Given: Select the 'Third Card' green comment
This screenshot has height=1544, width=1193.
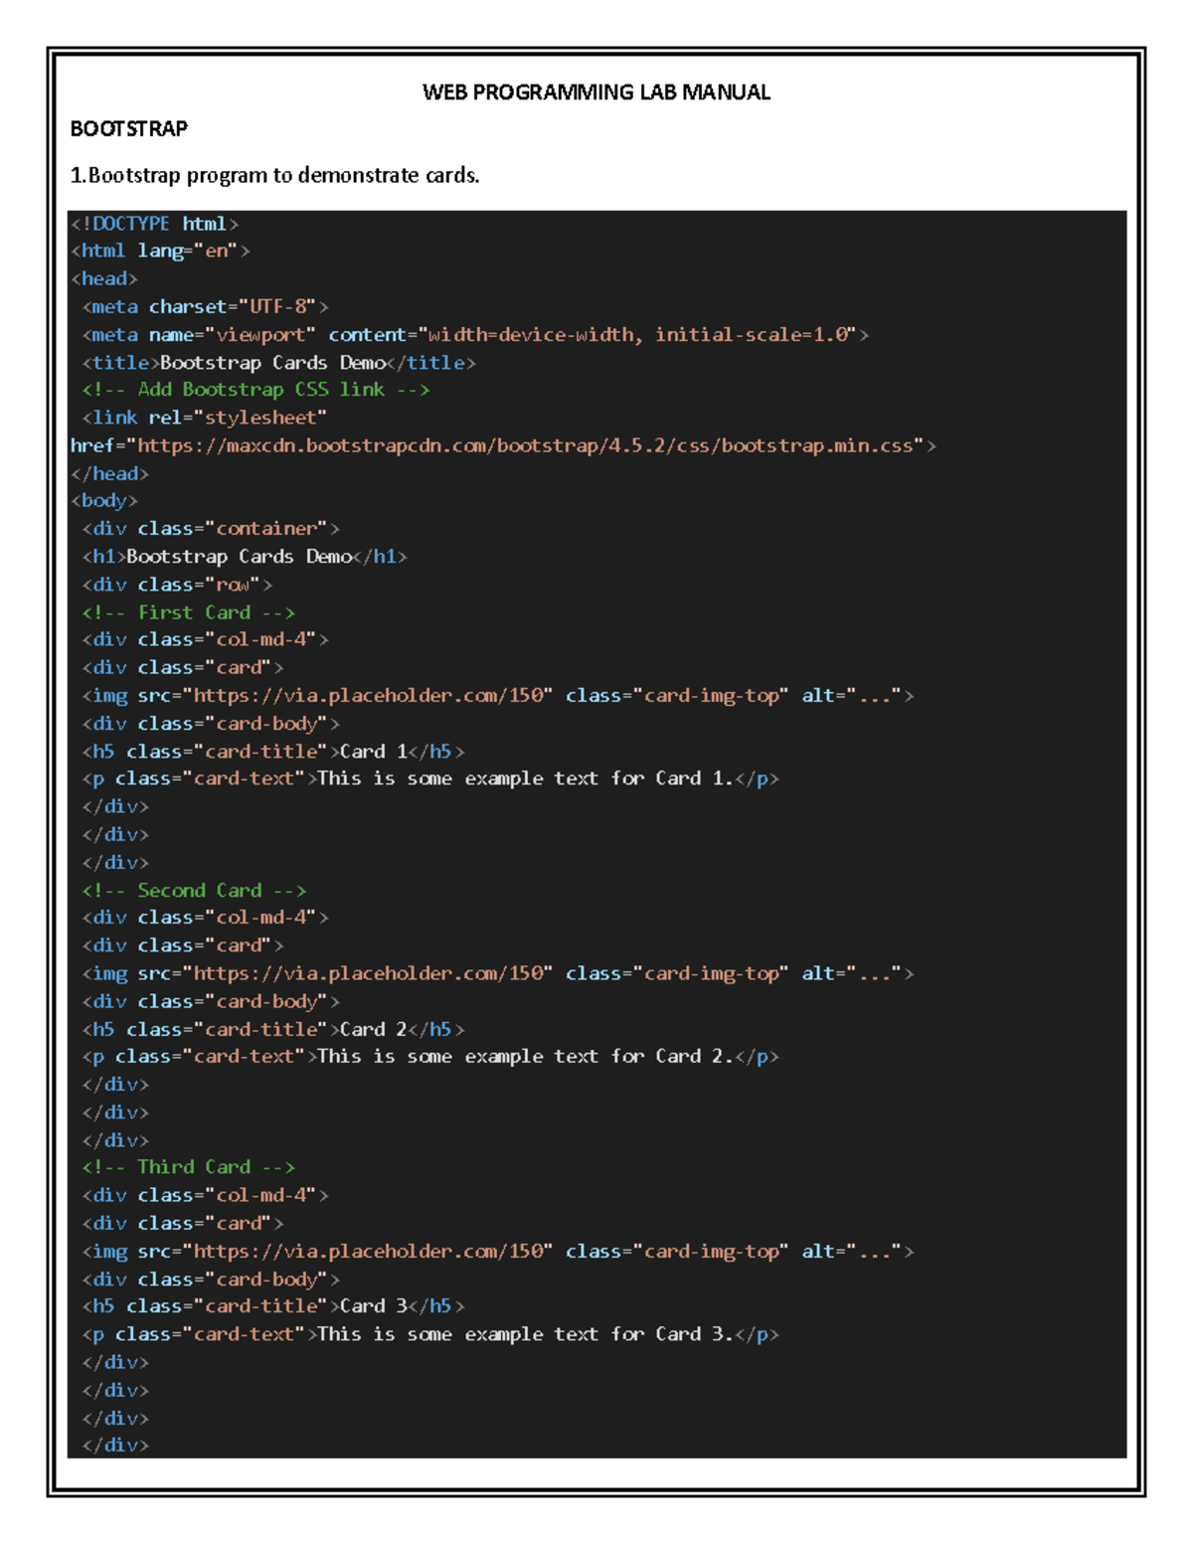Looking at the screenshot, I should click(x=188, y=1167).
